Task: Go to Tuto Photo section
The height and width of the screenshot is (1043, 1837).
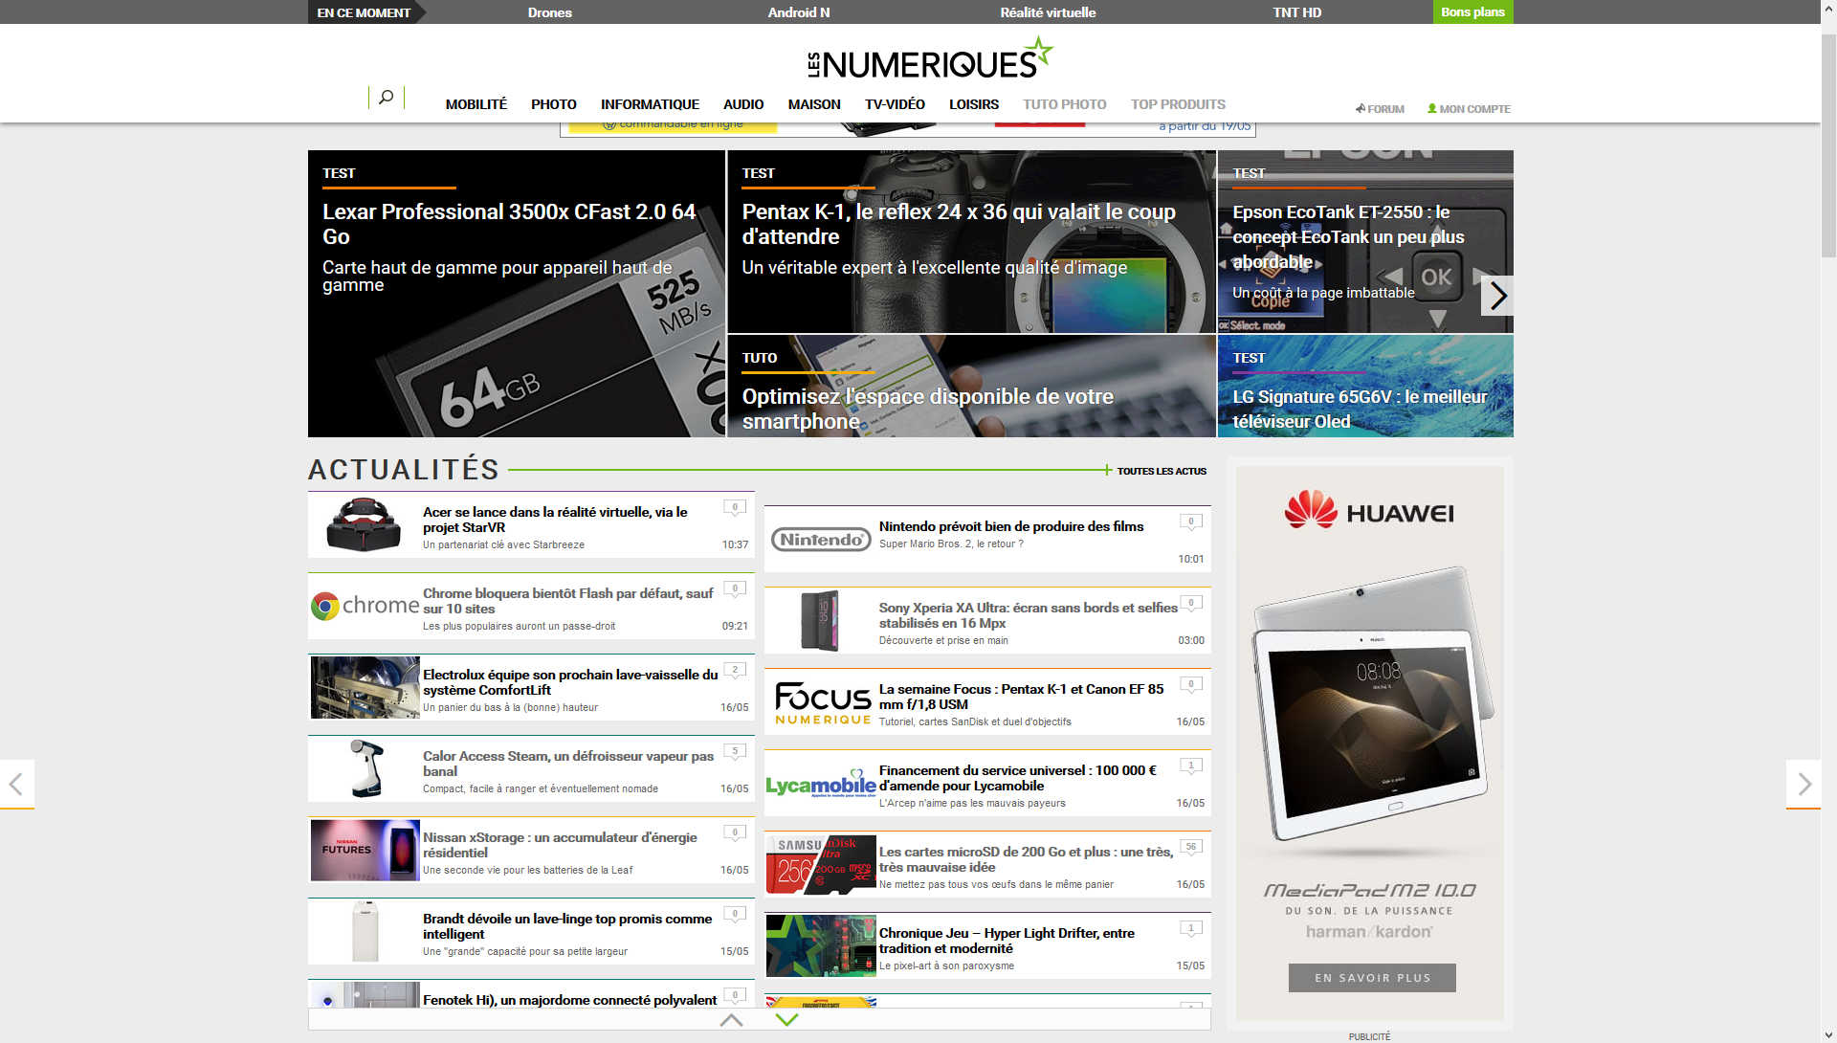Action: [x=1065, y=104]
